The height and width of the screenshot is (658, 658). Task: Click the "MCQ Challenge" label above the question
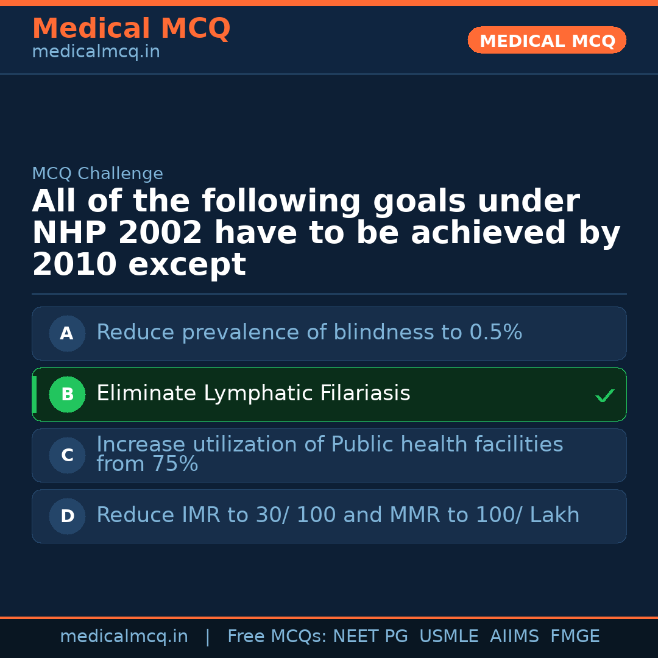click(97, 174)
